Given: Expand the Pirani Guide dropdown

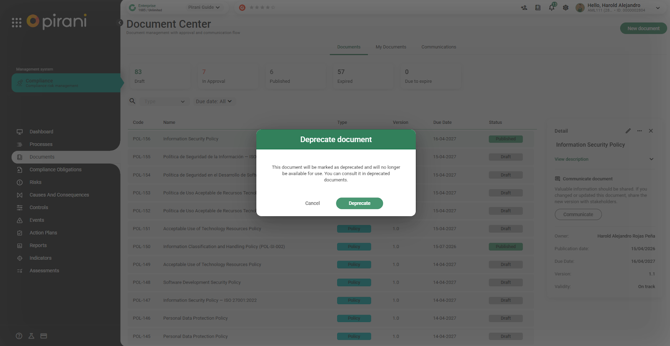Looking at the screenshot, I should coord(204,8).
